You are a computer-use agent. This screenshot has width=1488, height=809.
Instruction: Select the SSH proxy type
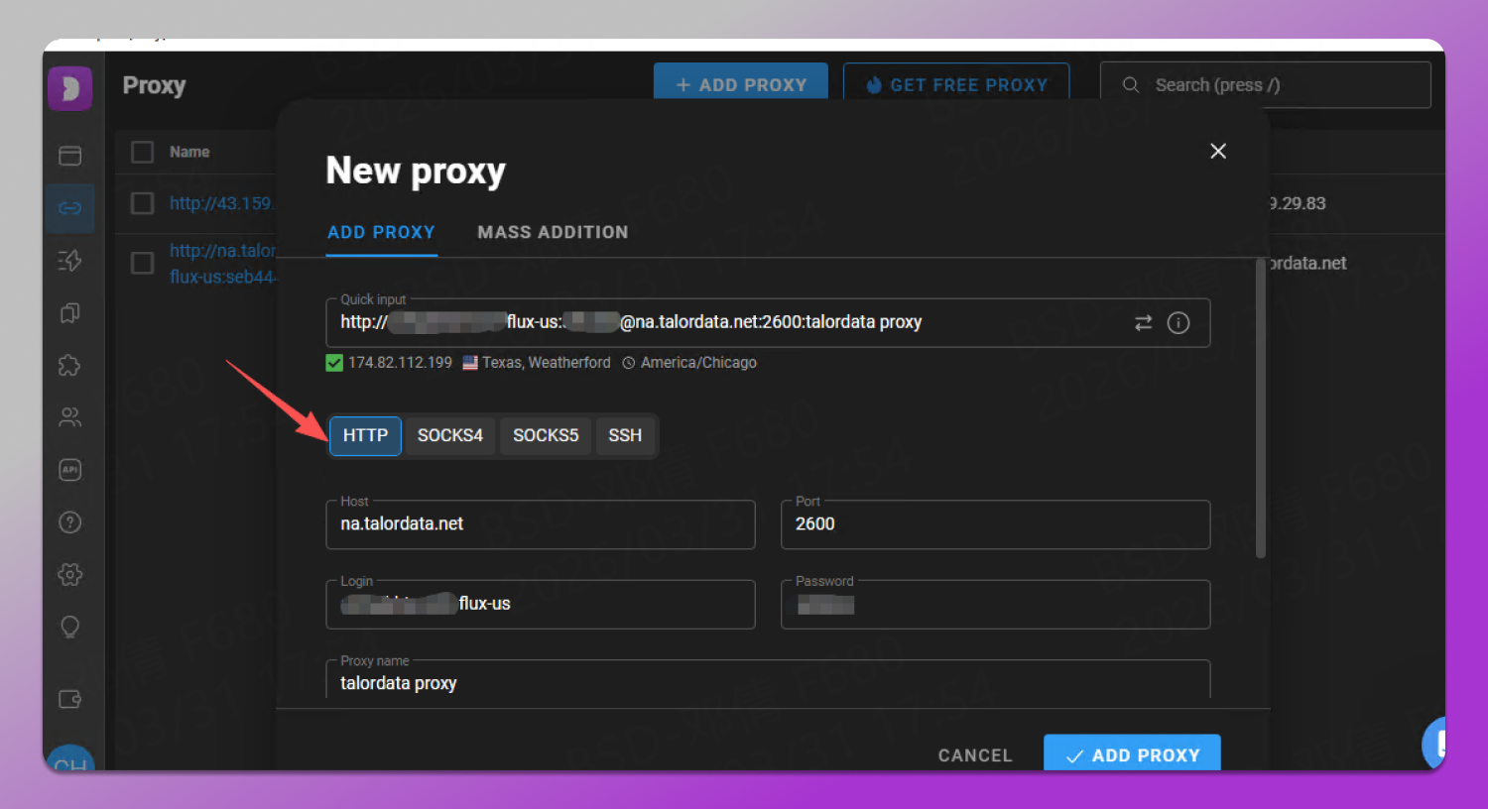click(625, 435)
